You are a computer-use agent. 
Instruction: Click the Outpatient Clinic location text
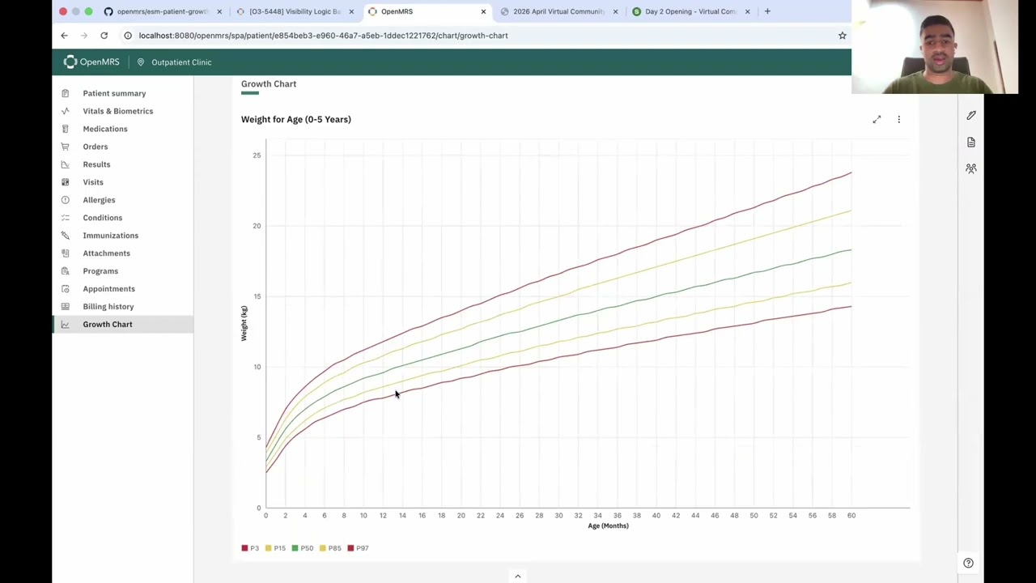(x=181, y=62)
